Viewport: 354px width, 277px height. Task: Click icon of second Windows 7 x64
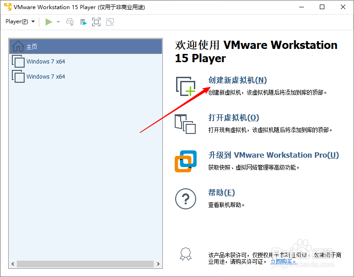pos(18,76)
